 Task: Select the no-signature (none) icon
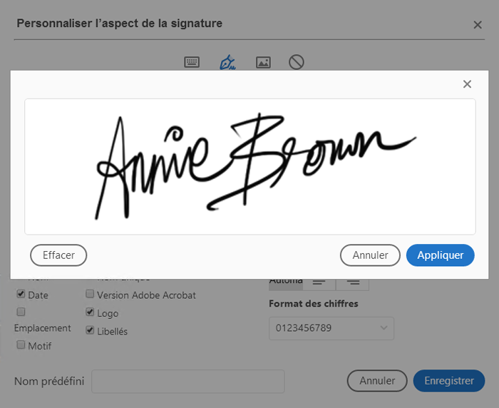(297, 62)
